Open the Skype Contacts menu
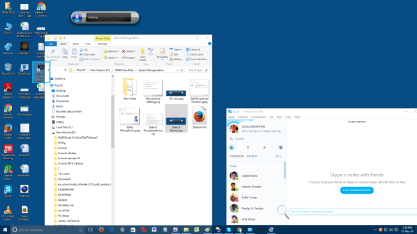Screen dimensions: 417x234 point(243,117)
